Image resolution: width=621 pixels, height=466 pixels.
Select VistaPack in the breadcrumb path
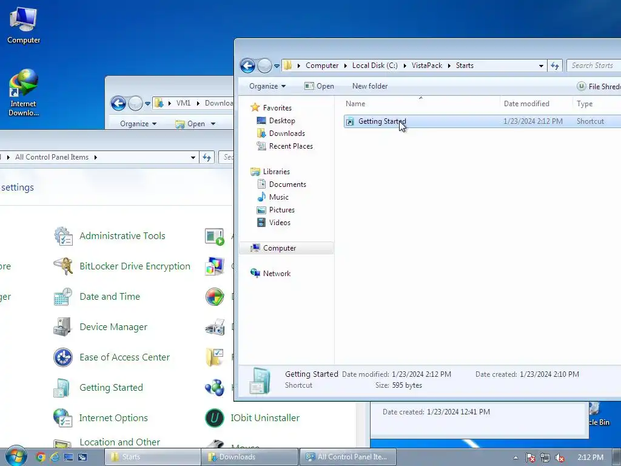pyautogui.click(x=426, y=66)
